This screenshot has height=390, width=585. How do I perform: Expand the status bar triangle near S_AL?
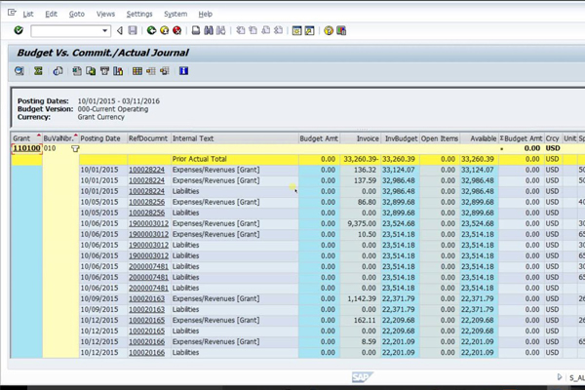560,377
